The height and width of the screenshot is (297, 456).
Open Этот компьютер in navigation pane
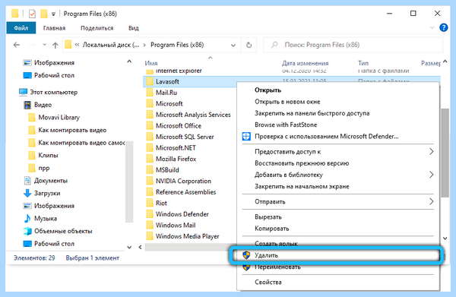54,92
